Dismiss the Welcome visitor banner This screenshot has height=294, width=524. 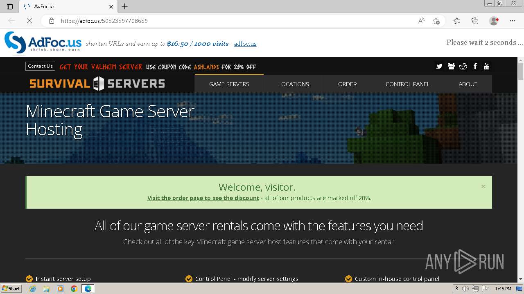483,186
